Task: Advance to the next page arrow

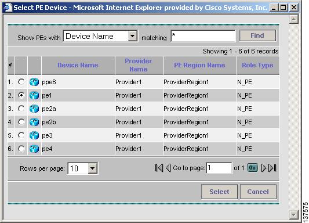Action: coord(263,168)
